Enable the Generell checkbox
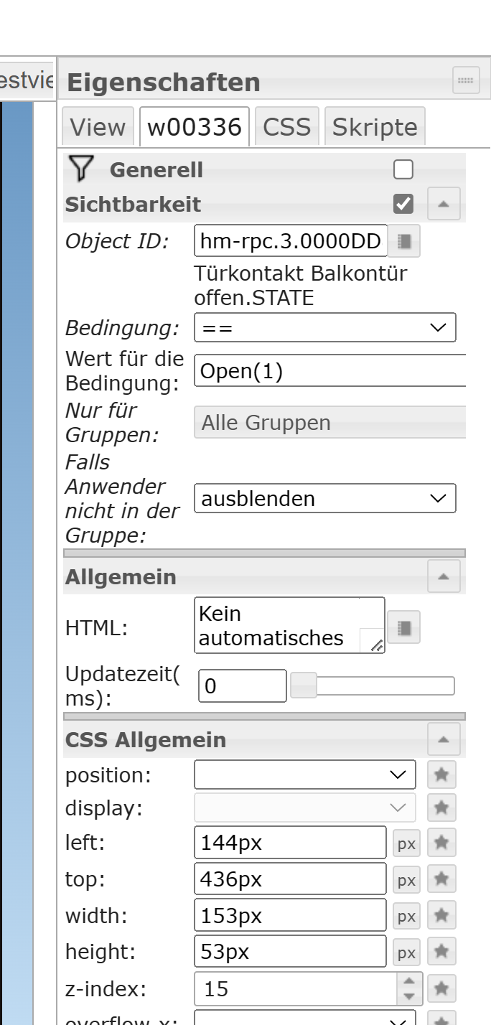The image size is (491, 1025). [403, 170]
